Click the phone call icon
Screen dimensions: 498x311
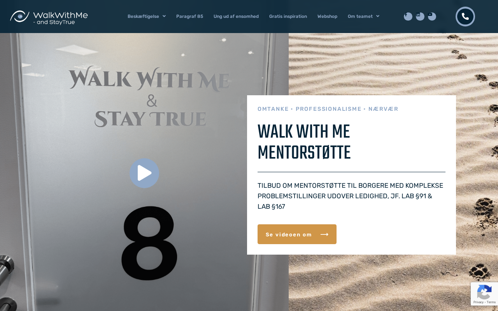click(465, 16)
